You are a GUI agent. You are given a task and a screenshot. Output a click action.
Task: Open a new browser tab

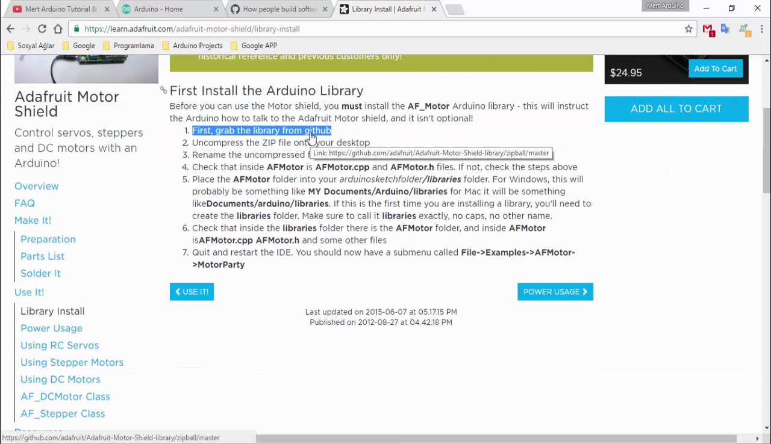pos(455,9)
